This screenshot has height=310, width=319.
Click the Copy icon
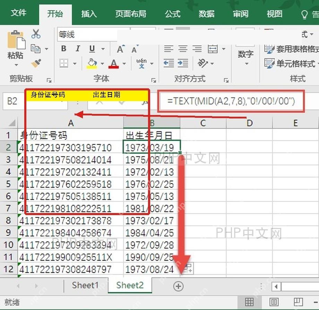35,49
